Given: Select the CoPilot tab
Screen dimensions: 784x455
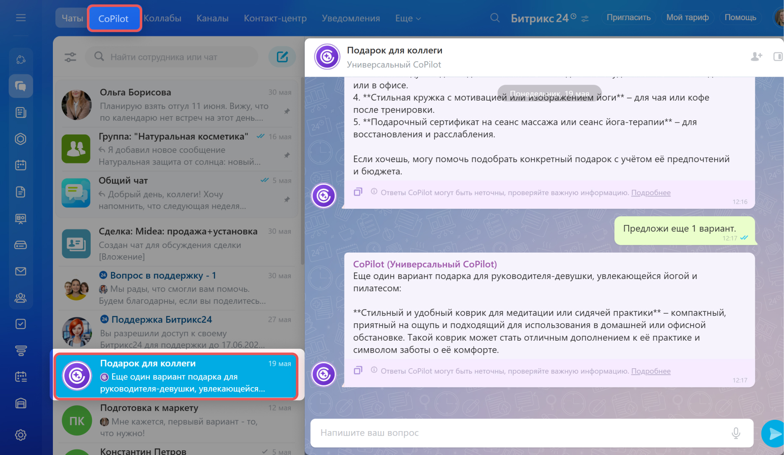Looking at the screenshot, I should (114, 18).
